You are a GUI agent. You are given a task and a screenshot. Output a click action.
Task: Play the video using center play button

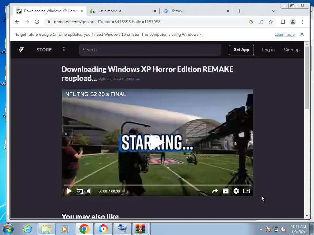157,142
